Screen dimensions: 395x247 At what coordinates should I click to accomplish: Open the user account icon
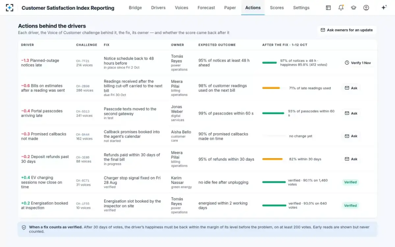[x=366, y=8]
